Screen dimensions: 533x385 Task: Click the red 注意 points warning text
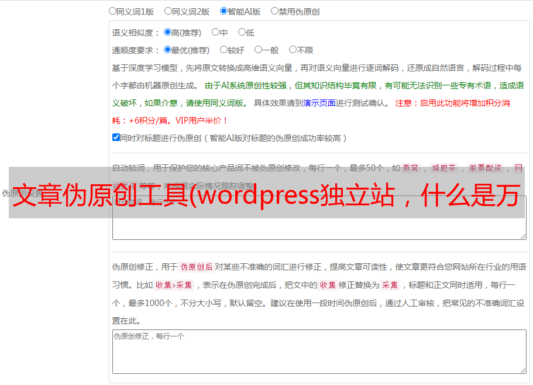(x=311, y=112)
